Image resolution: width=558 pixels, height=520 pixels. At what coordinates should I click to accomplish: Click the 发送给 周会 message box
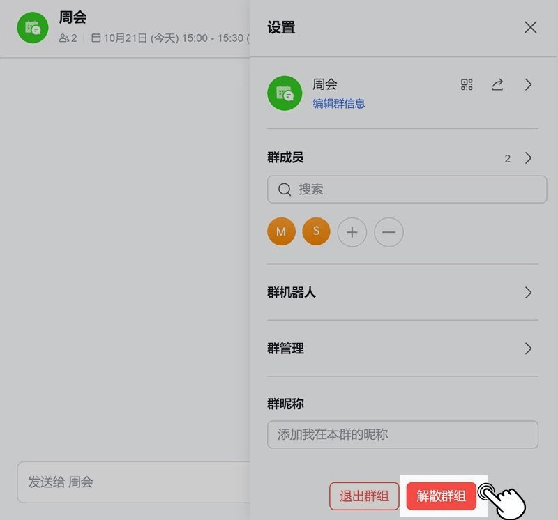pyautogui.click(x=134, y=482)
